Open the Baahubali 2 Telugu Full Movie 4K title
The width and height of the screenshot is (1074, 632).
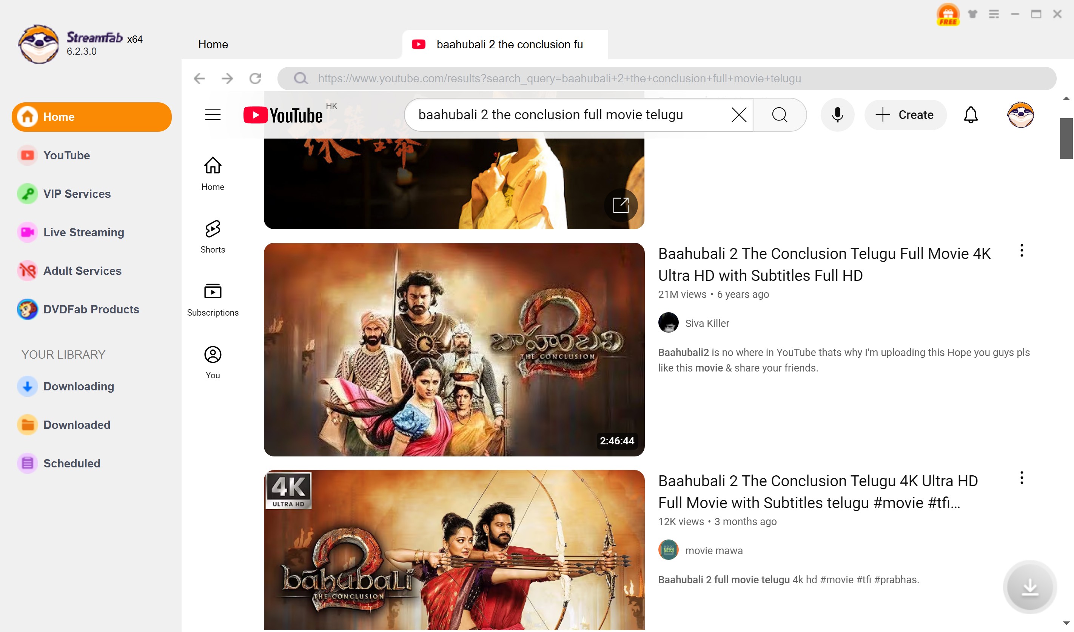click(824, 264)
